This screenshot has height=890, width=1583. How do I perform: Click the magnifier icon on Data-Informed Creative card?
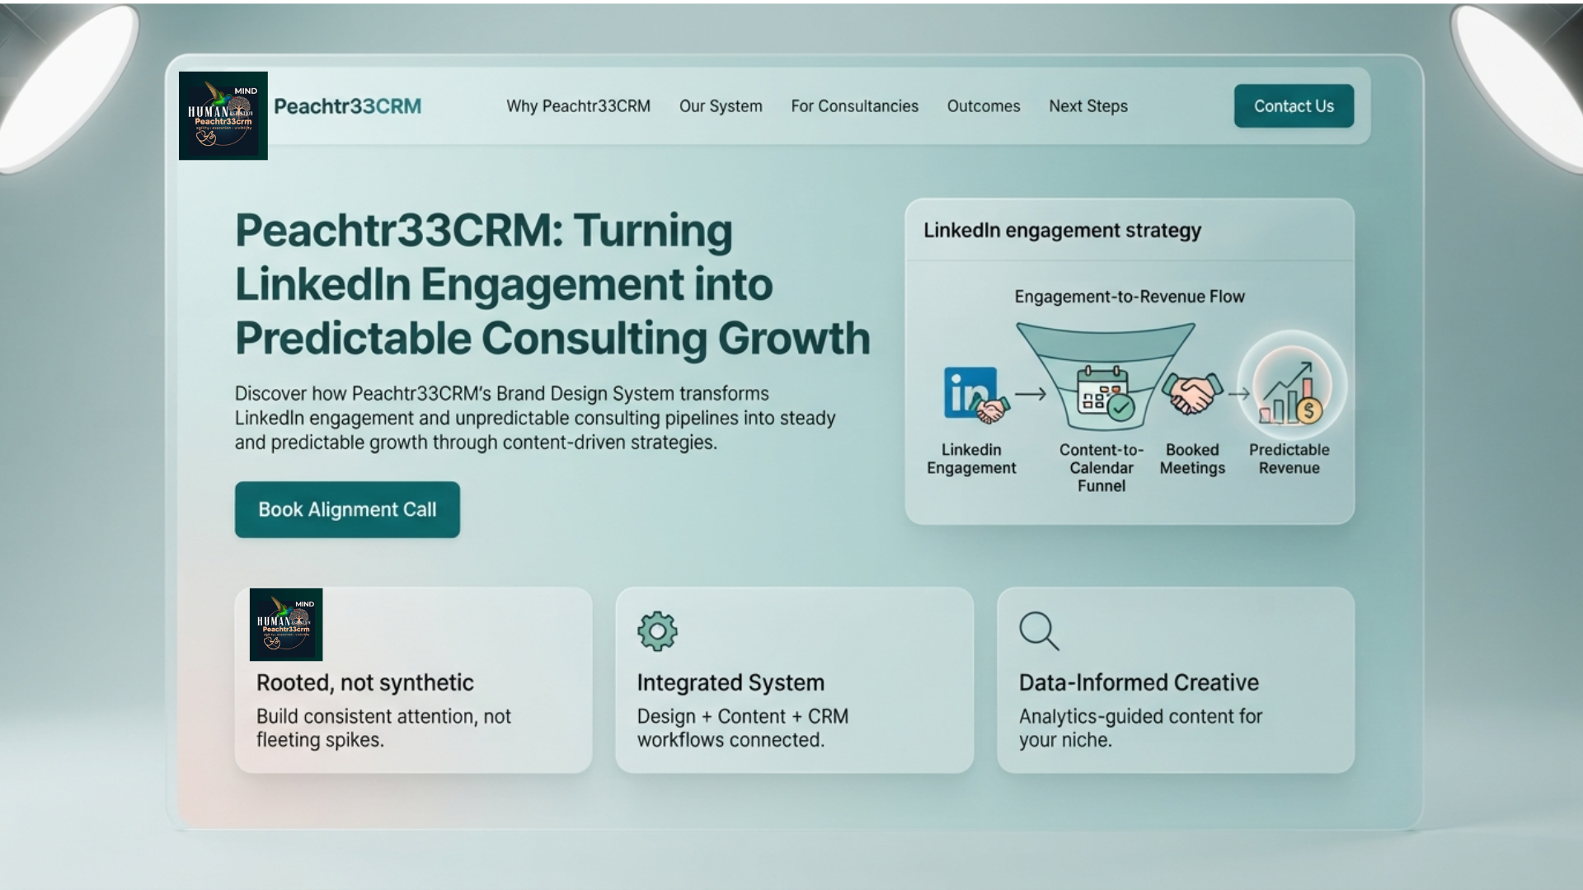pyautogui.click(x=1039, y=631)
